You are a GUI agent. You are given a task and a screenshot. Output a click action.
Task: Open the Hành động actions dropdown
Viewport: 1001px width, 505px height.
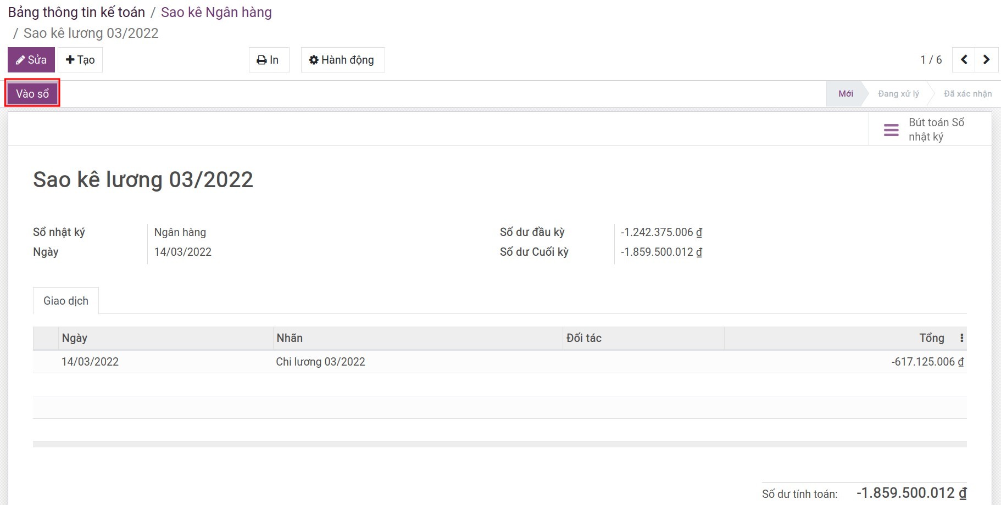click(x=342, y=60)
